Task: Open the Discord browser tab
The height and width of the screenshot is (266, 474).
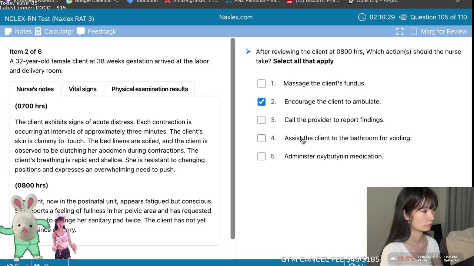Action: [313, 1]
